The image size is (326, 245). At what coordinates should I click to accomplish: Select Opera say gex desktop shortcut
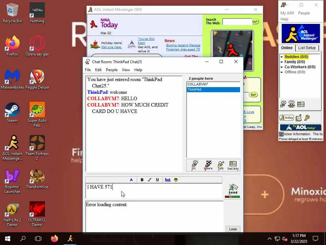[x=37, y=46]
